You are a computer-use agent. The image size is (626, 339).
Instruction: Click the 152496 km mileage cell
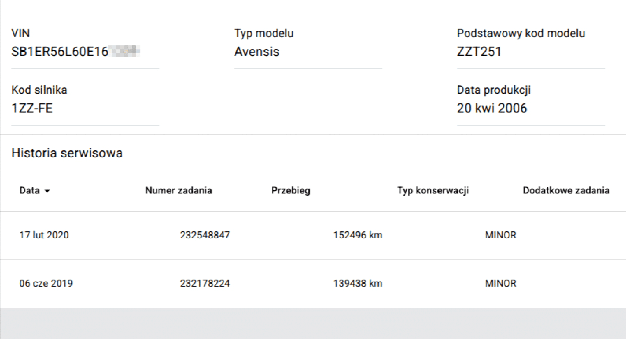[358, 235]
